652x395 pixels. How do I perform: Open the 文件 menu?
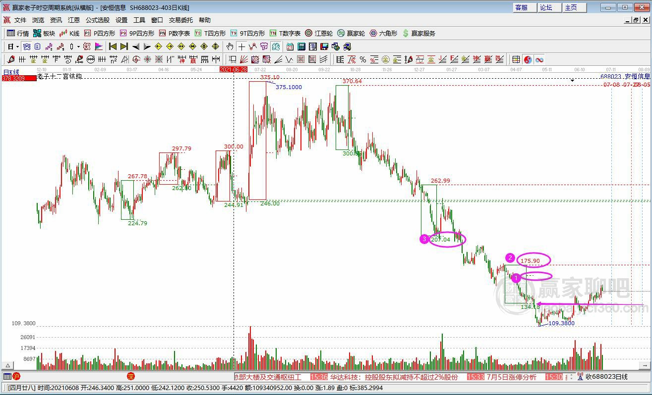[20, 20]
